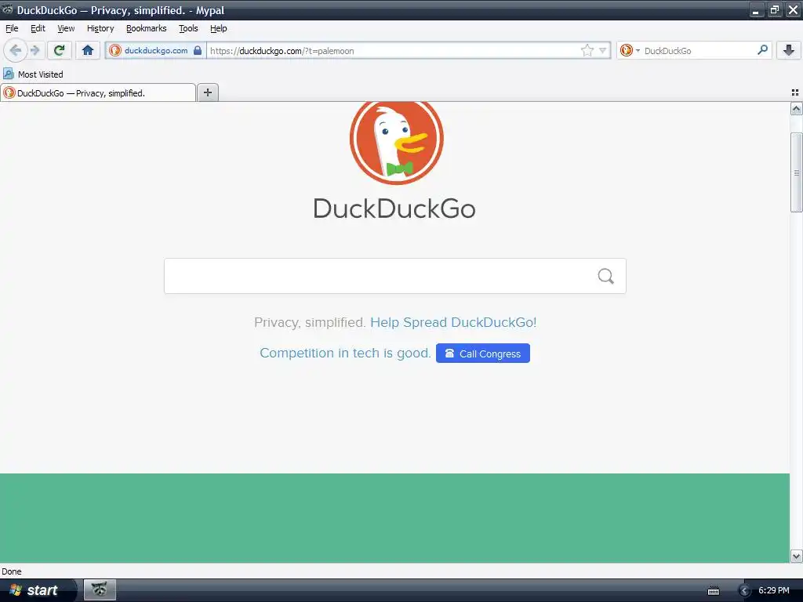Select the DuckDuckGo — Privacy, simplified tab
Screen dimensions: 803x602
click(98, 92)
